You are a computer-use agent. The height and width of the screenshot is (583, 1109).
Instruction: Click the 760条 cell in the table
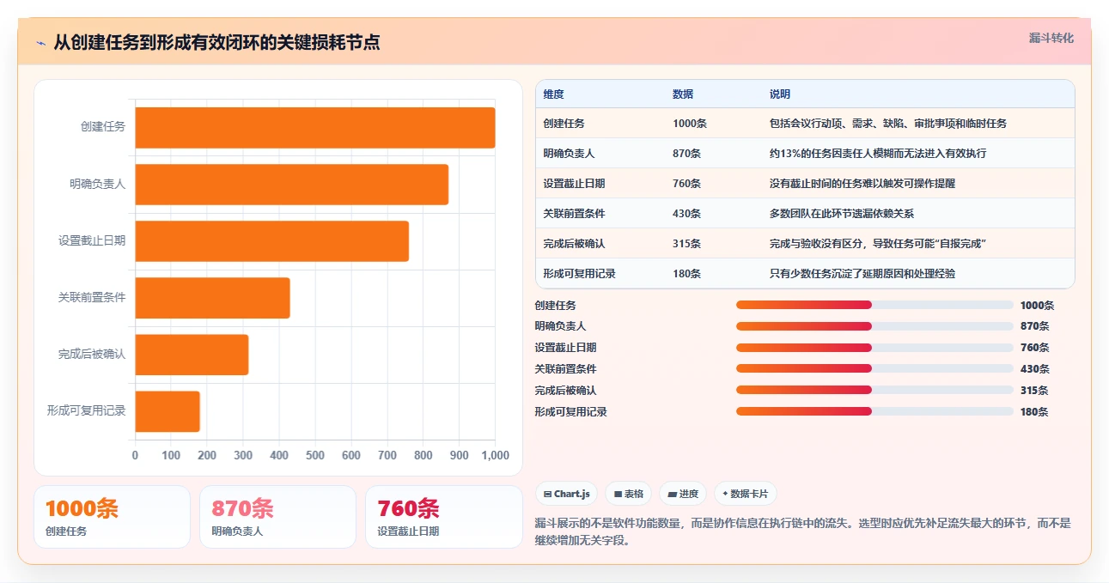coord(687,184)
